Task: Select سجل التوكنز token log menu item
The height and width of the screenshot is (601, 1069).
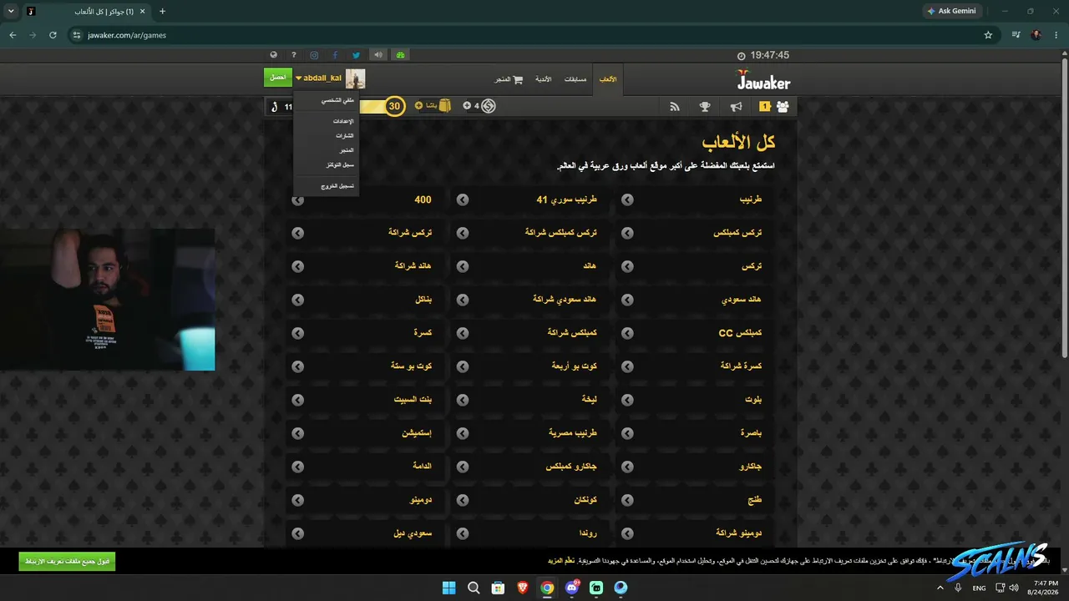Action: click(340, 164)
